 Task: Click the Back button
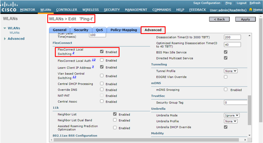(x=219, y=19)
